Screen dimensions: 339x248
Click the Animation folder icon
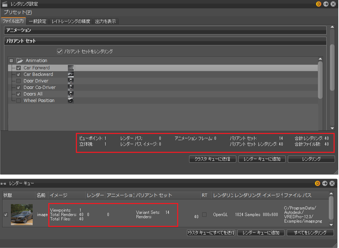(20, 61)
